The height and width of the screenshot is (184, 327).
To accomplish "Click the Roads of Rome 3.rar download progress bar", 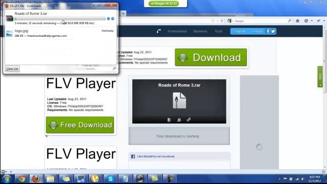I will tap(60, 19).
